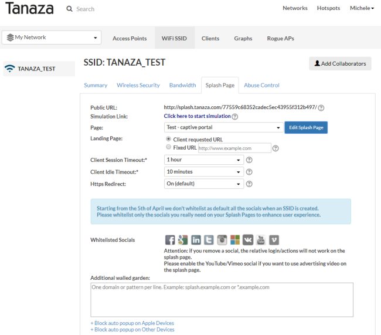381x335 pixels.
Task: Click the Add Collaborators button
Action: pyautogui.click(x=340, y=63)
